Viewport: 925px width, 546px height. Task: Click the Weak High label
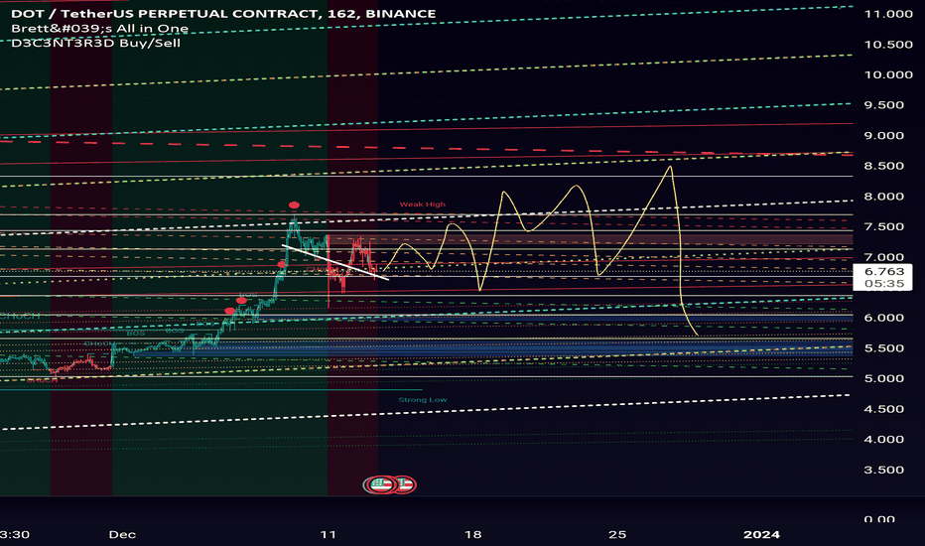coord(423,205)
